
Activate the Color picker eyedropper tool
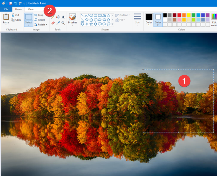click(58, 23)
